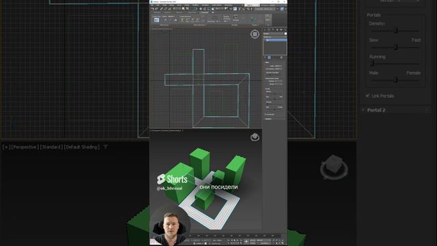Image resolution: width=437 pixels, height=246 pixels.
Task: Click [Default Shading] label in background viewport
Action: [x=82, y=147]
